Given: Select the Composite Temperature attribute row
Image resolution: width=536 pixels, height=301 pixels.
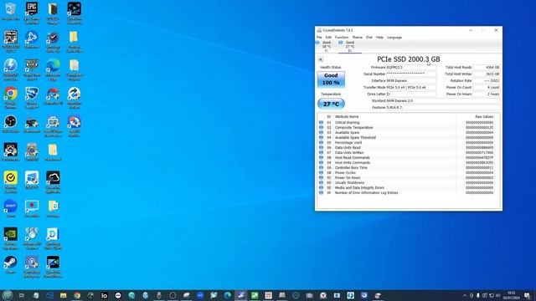Looking at the screenshot, I should [x=409, y=128].
